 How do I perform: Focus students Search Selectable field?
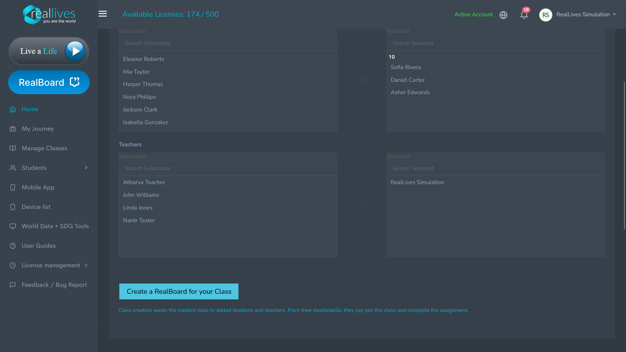click(228, 43)
